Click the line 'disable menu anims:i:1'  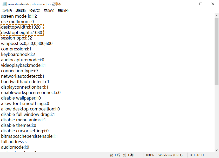[x=23, y=120]
